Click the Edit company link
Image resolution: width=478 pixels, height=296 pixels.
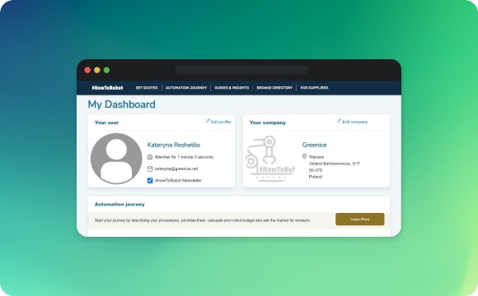point(355,122)
